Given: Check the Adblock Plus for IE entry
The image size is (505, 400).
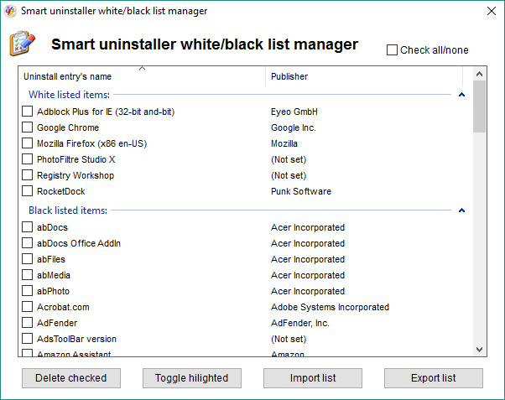Looking at the screenshot, I should [27, 112].
